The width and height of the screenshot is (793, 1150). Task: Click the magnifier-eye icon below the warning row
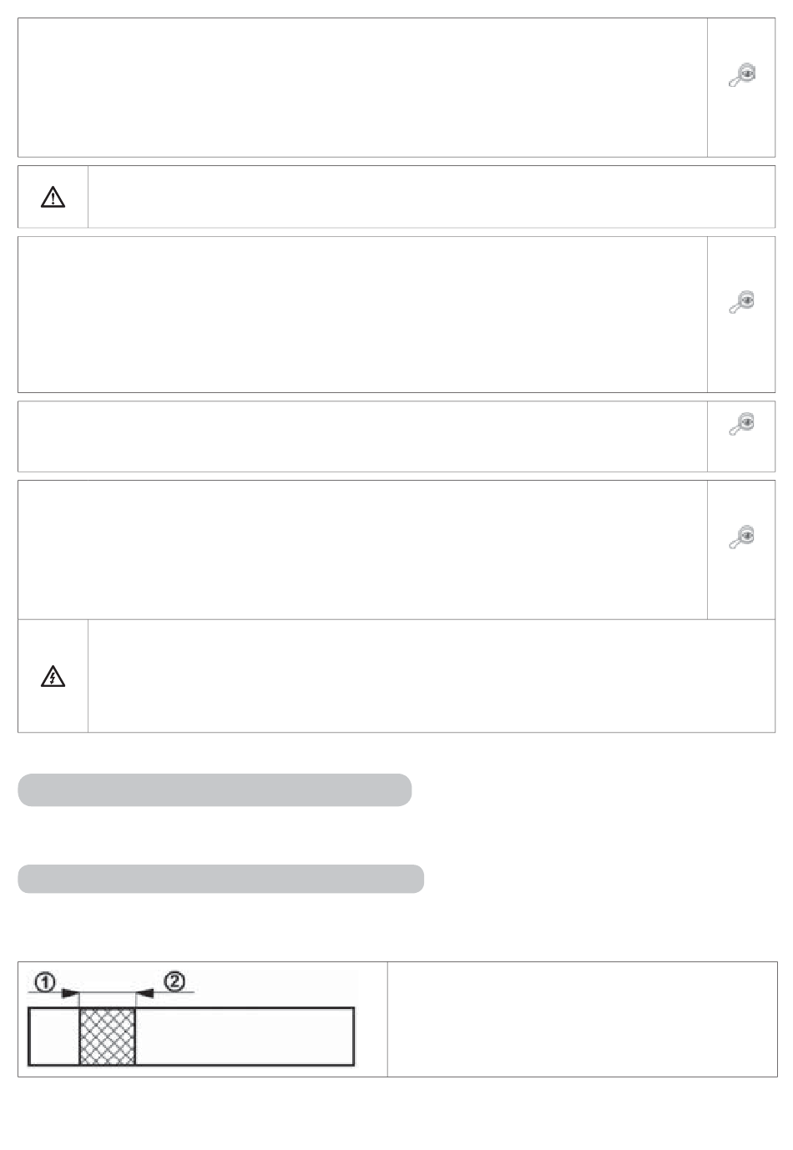click(741, 301)
